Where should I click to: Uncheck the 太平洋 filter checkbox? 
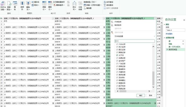coord(117,55)
